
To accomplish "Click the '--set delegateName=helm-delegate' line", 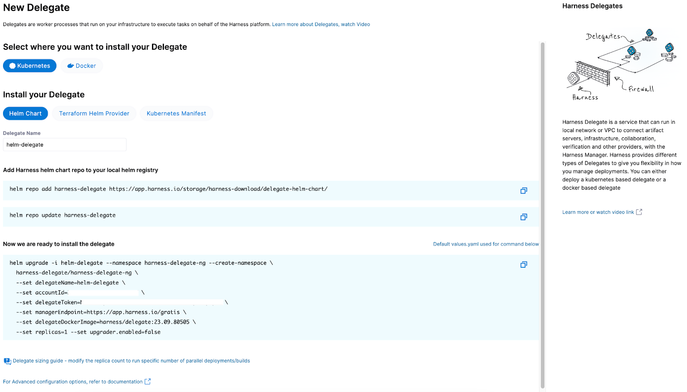I will tap(70, 283).
